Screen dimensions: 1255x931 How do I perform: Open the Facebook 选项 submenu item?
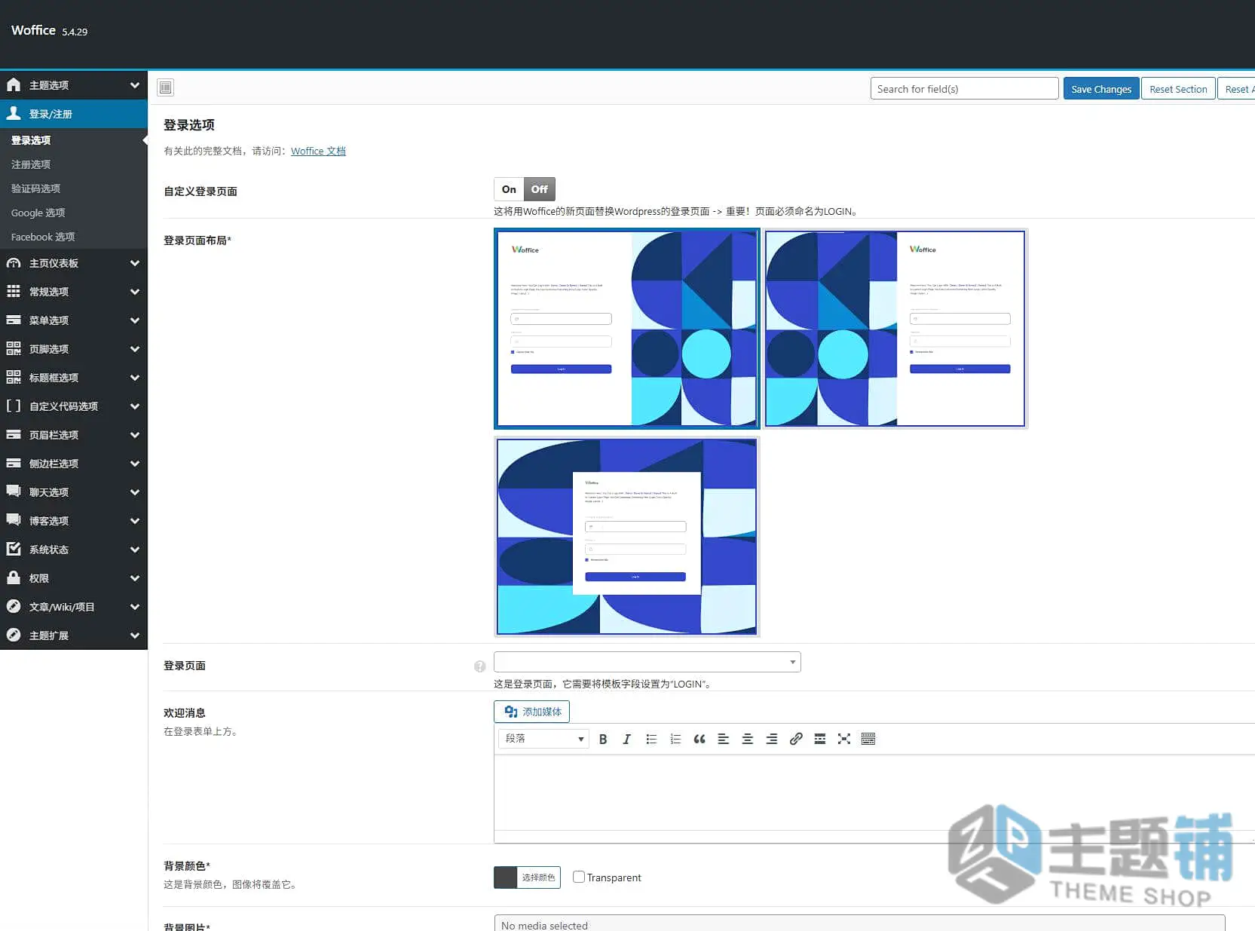[x=43, y=237]
